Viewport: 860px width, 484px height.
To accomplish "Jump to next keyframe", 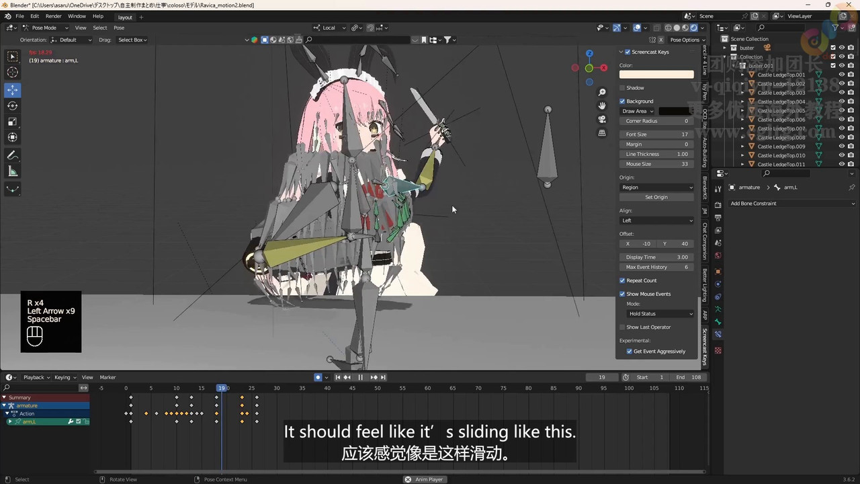I will pyautogui.click(x=374, y=377).
